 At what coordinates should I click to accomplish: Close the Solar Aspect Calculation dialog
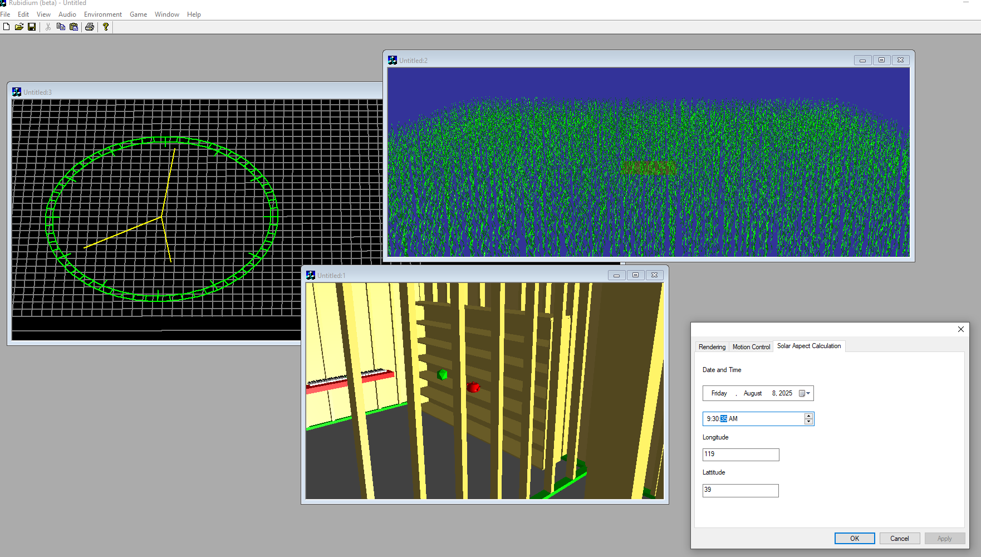pyautogui.click(x=960, y=329)
